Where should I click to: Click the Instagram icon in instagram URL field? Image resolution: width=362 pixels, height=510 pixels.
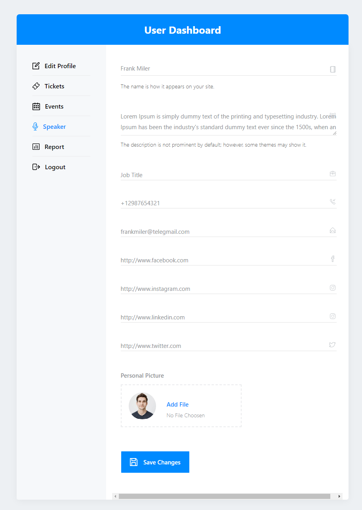333,288
